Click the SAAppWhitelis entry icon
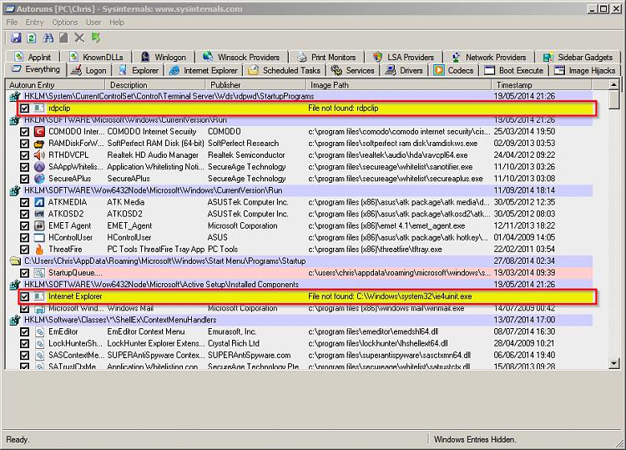This screenshot has width=626, height=450. coord(39,167)
